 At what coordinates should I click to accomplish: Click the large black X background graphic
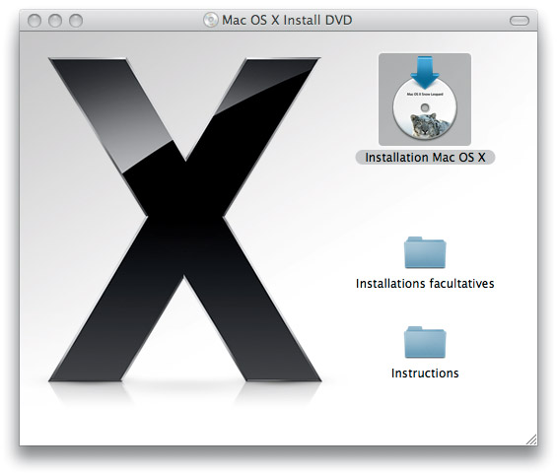coord(184,220)
